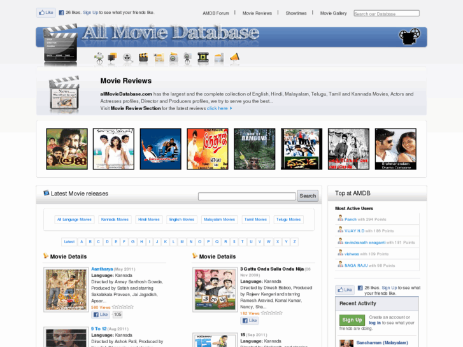463x347 pixels.
Task: Select the Malayalam Movies filter
Action: (219, 220)
